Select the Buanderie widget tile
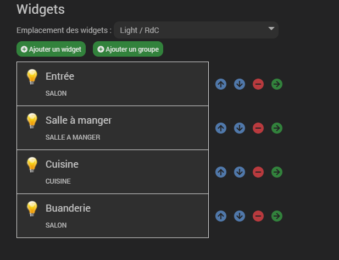This screenshot has width=339, height=260. pos(113,216)
